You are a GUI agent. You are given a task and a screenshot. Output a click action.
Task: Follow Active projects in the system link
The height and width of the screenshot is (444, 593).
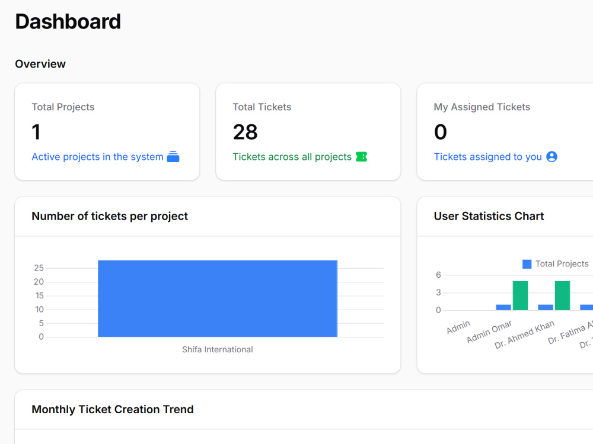pos(98,157)
